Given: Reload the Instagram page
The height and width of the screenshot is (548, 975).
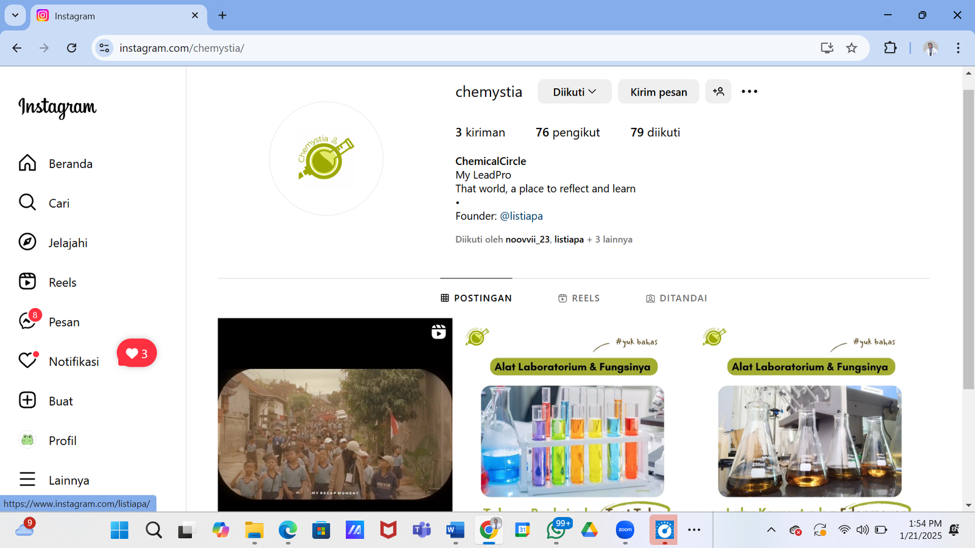Looking at the screenshot, I should click(x=72, y=48).
